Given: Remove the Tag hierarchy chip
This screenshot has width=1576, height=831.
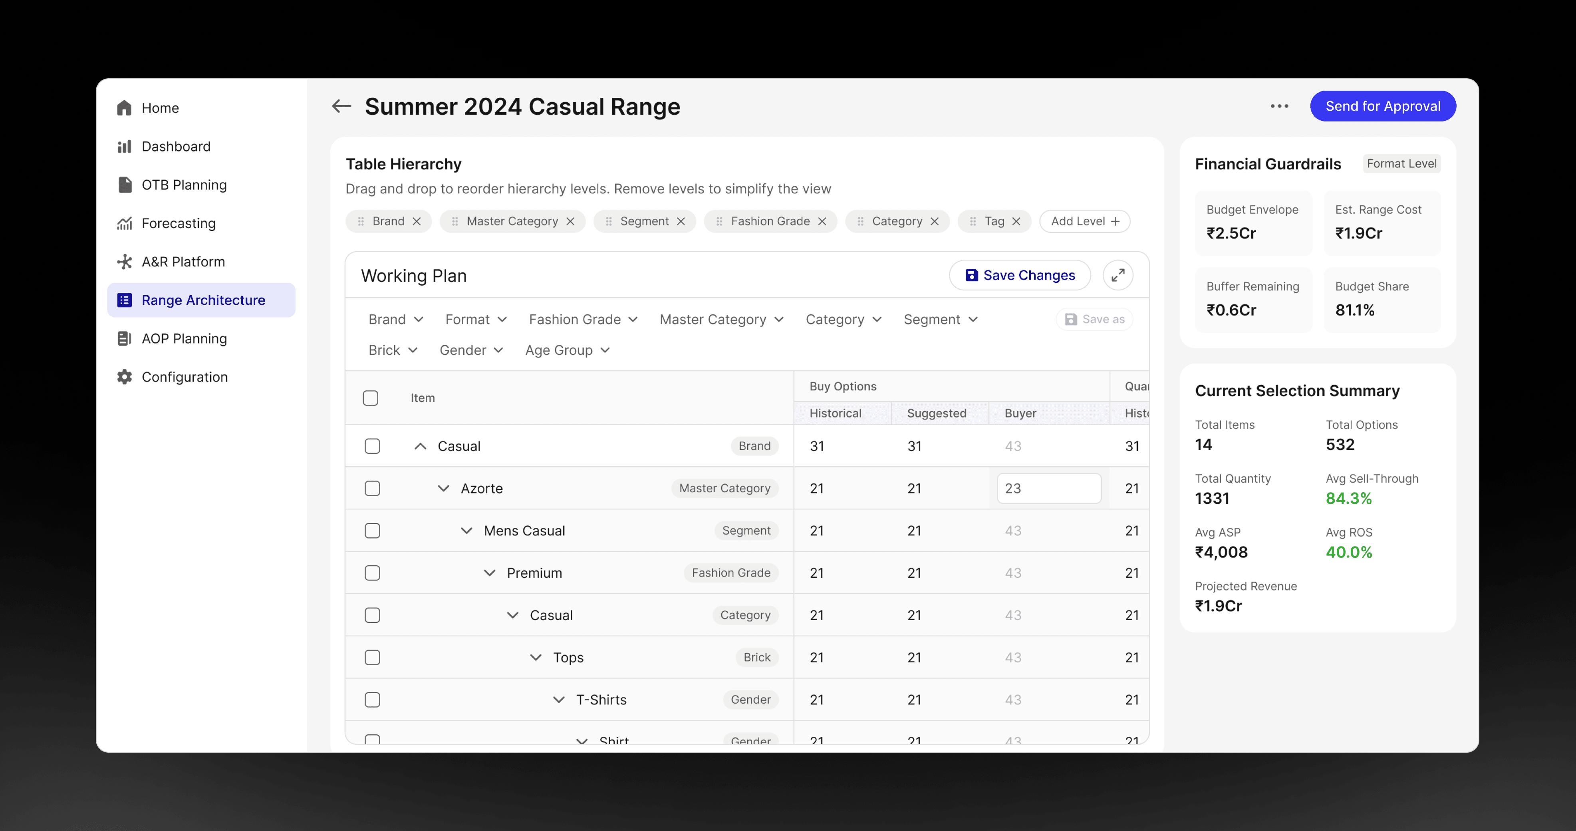Looking at the screenshot, I should [x=1016, y=221].
